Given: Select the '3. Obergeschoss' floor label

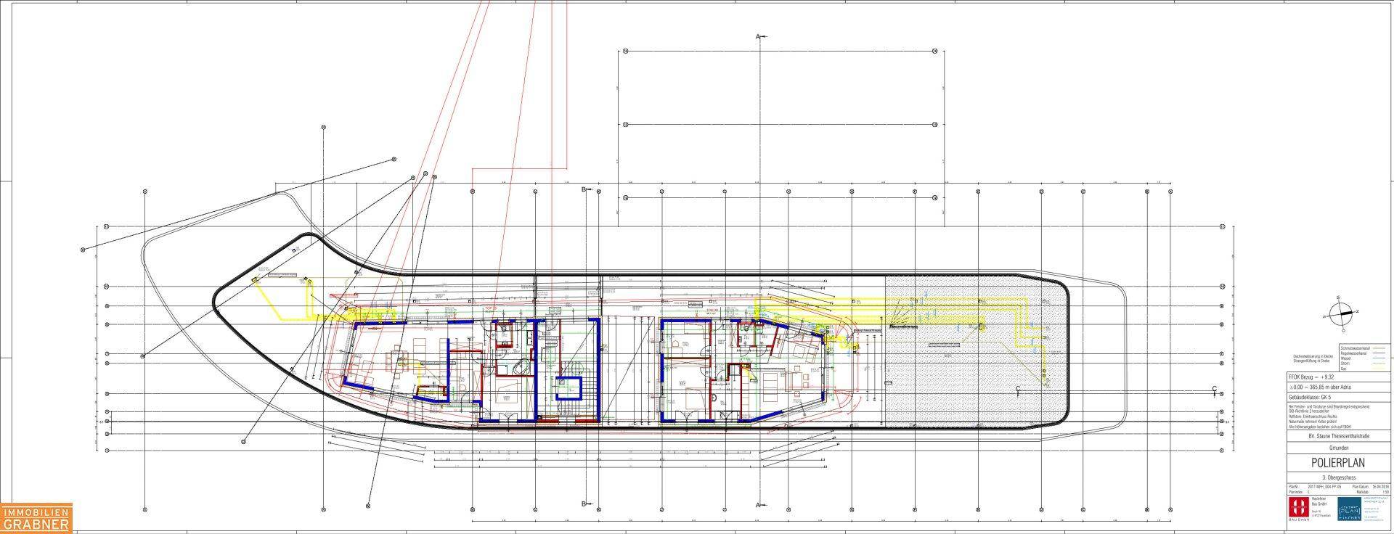Looking at the screenshot, I should [1338, 478].
